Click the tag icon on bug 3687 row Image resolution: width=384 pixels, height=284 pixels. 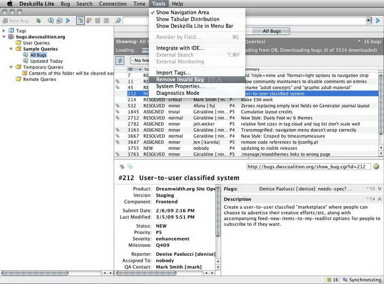click(117, 142)
